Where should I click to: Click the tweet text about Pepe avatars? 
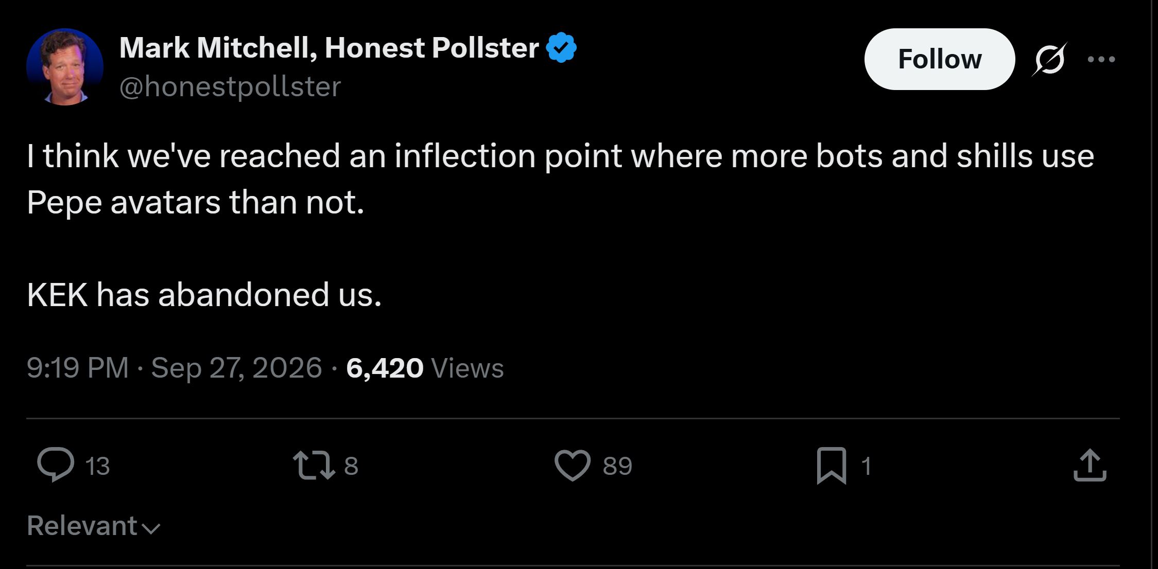[560, 225]
